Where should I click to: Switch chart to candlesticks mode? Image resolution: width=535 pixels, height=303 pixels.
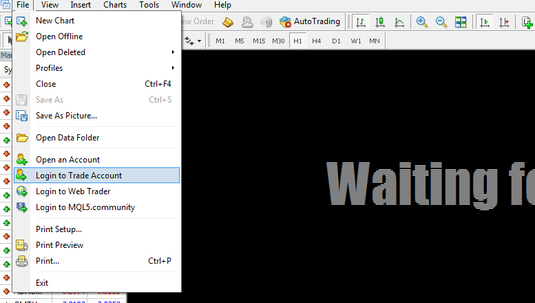pos(380,22)
